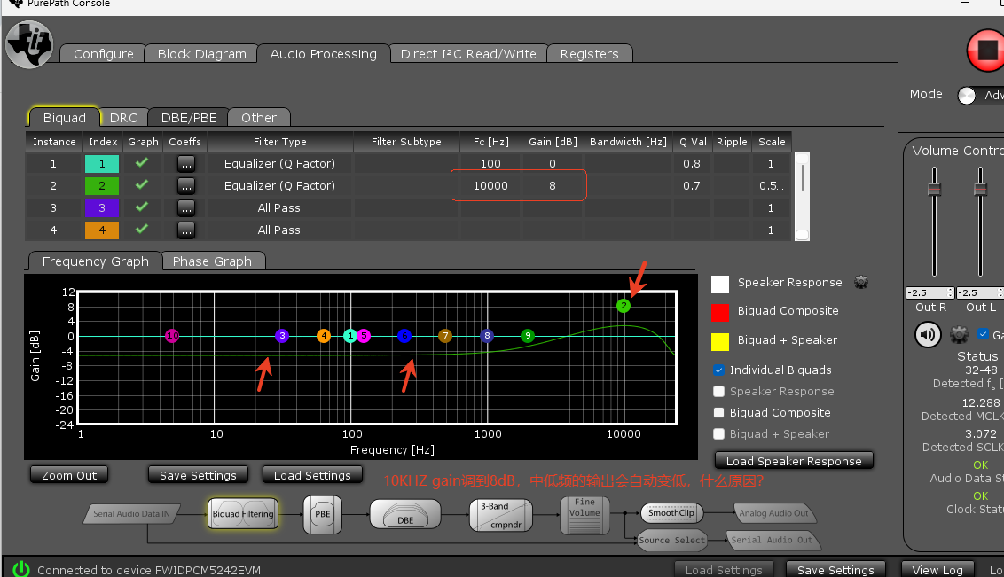Open the Phase Graph tab

pyautogui.click(x=212, y=261)
